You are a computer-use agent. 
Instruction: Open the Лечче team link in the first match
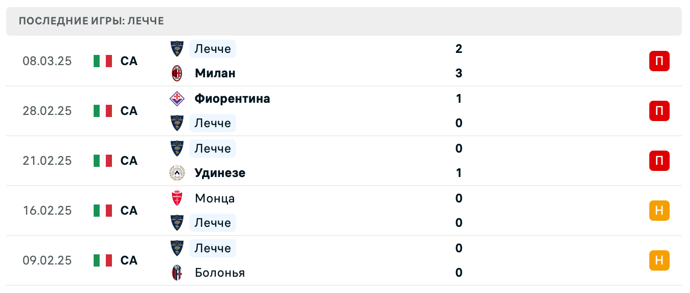(213, 48)
